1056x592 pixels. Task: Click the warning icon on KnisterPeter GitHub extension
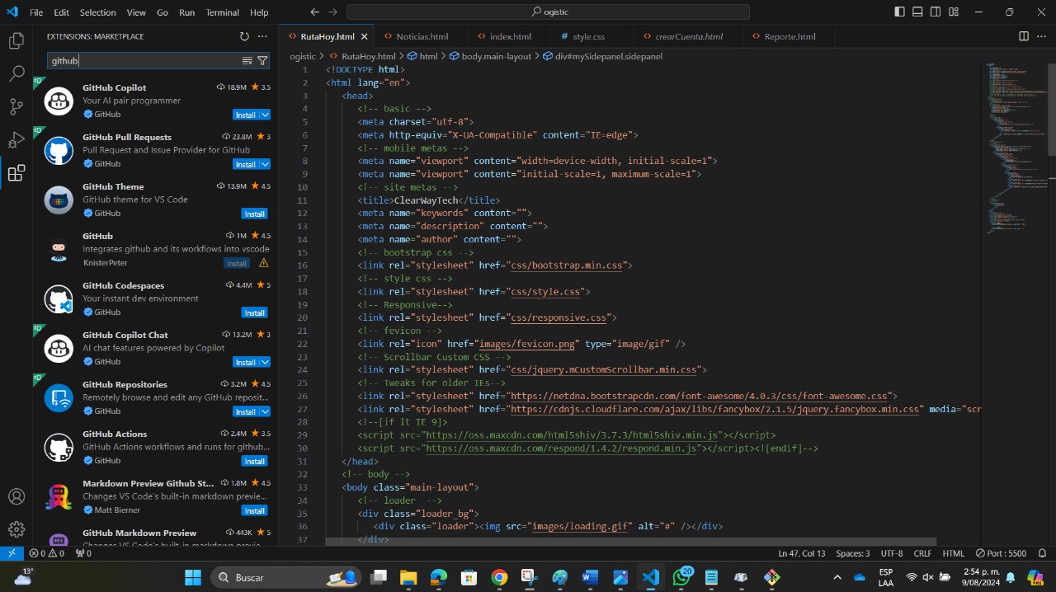point(264,263)
